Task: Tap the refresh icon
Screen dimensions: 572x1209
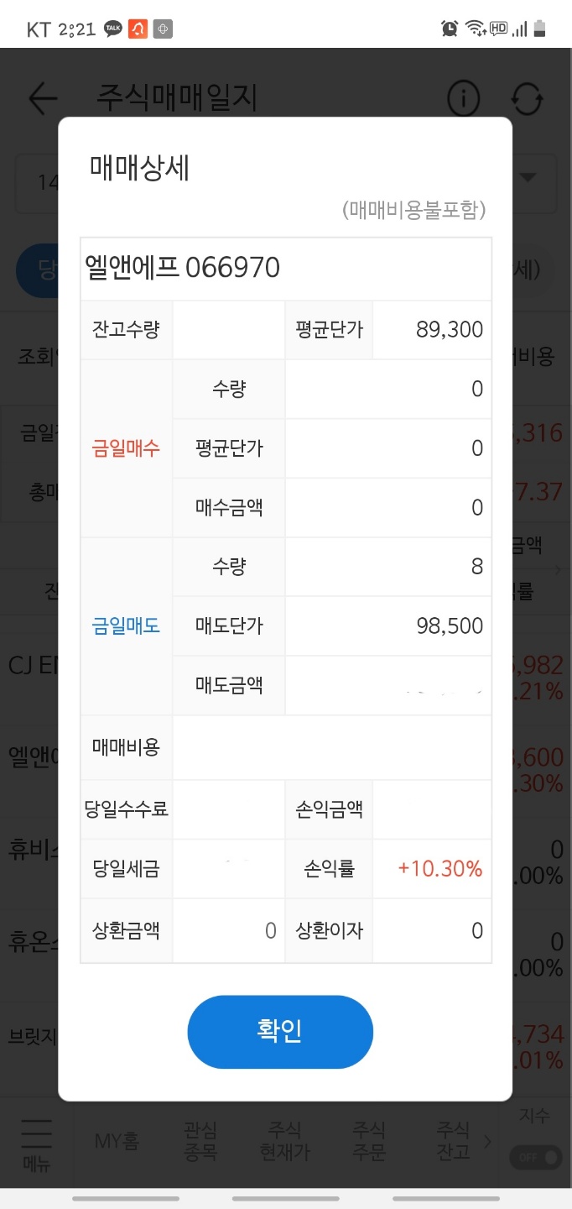Action: click(x=528, y=99)
